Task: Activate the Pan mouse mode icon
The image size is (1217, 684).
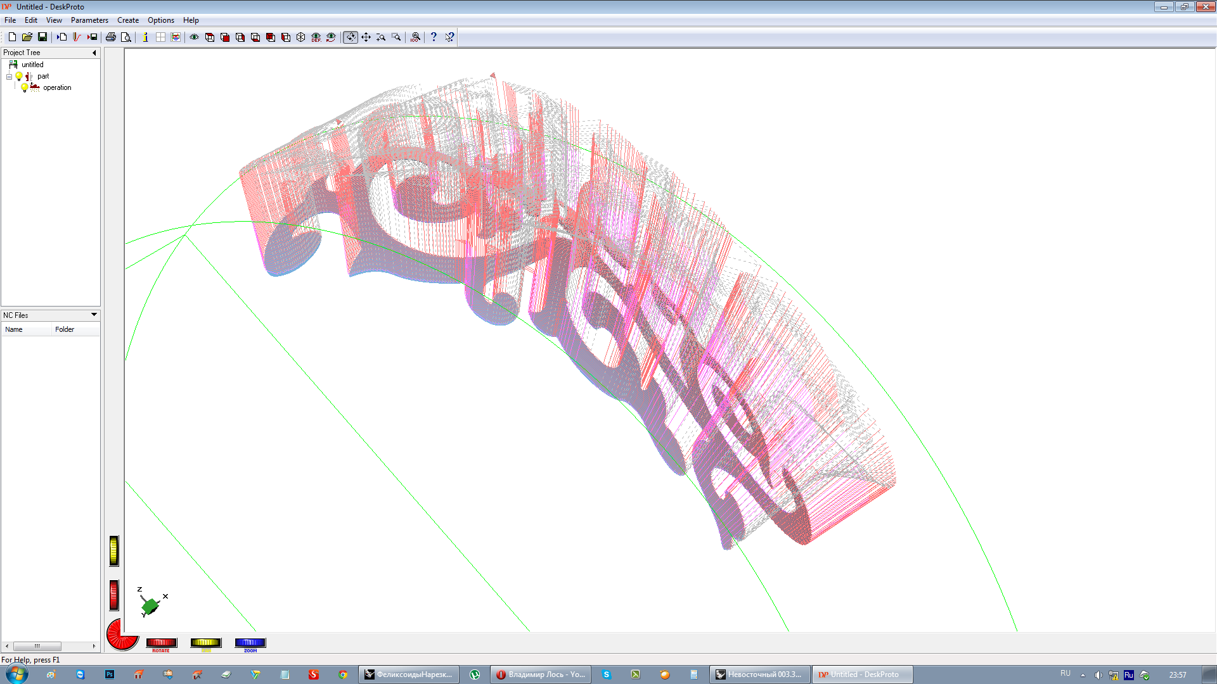Action: pos(366,37)
